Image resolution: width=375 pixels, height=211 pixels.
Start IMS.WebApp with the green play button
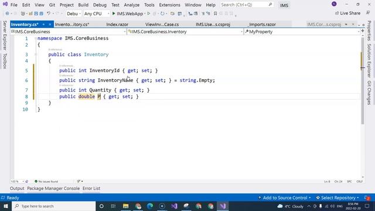(x=114, y=13)
